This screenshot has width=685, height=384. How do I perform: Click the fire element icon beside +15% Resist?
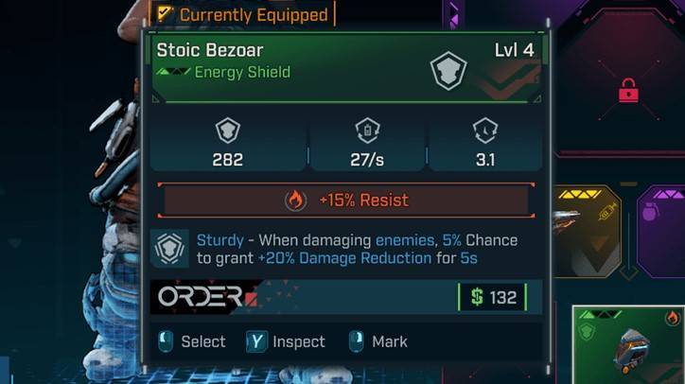pyautogui.click(x=295, y=201)
